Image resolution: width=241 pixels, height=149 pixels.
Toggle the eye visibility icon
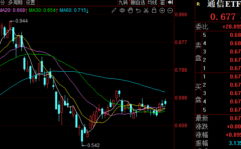[x=122, y=10]
